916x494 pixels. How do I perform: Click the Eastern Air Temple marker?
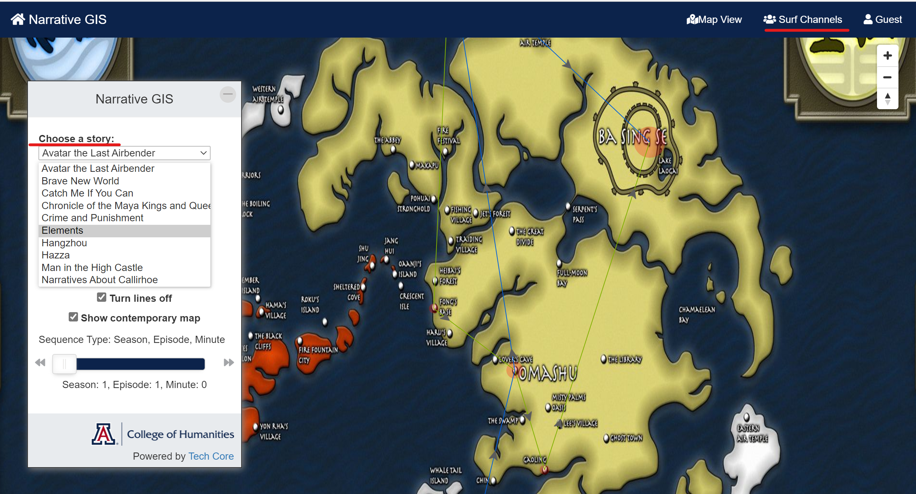coord(746,417)
